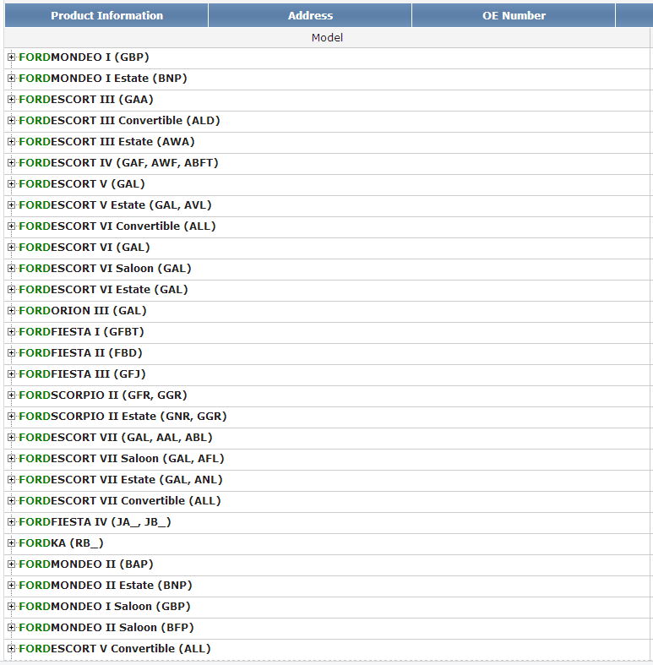The height and width of the screenshot is (665, 653).
Task: Select FORD ESCORT V Convertible (ALL)
Action: [x=115, y=648]
